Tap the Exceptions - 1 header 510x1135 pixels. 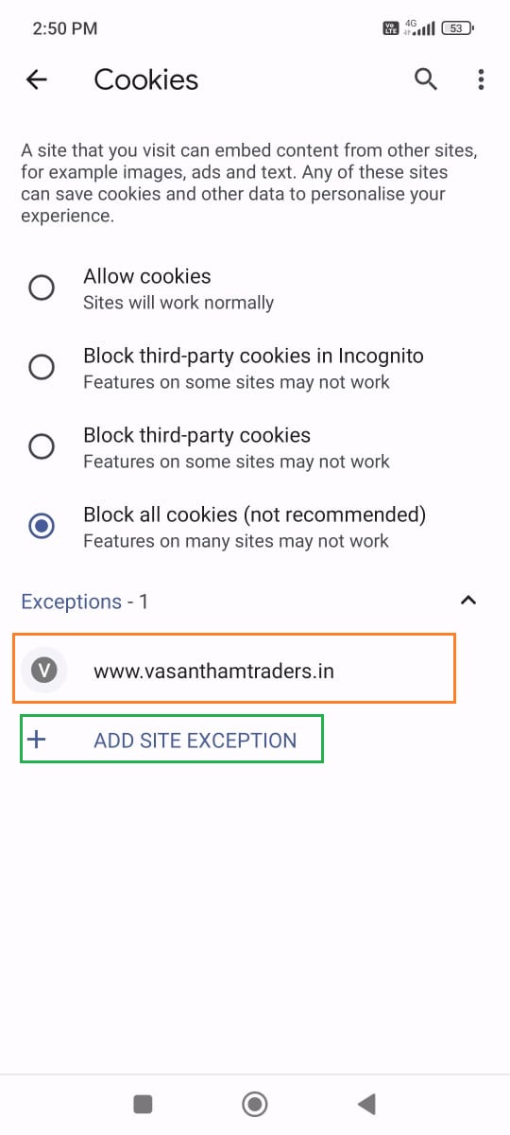pyautogui.click(x=85, y=602)
